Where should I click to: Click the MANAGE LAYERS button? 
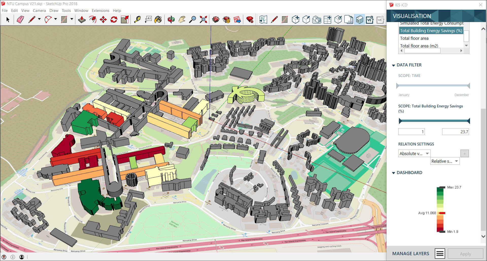coord(411,253)
